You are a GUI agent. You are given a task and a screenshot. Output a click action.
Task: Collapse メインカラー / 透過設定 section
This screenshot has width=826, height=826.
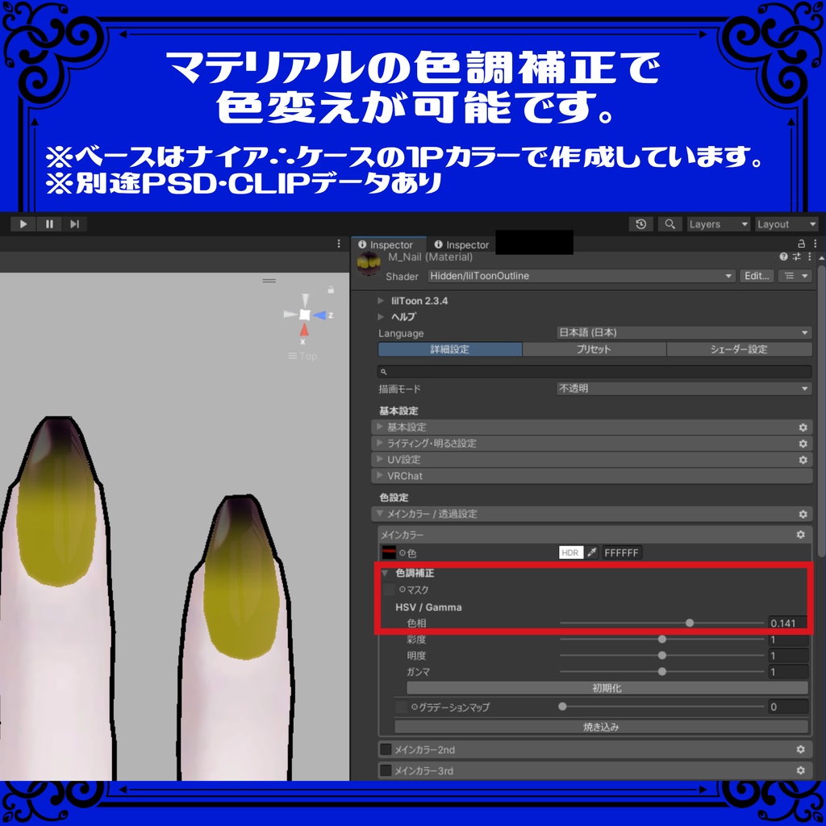(x=592, y=514)
